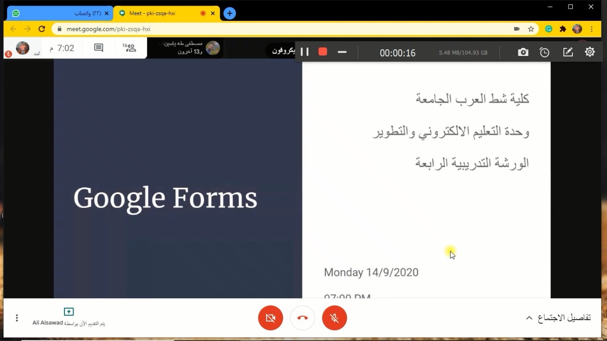Reload the Meet page
The image size is (607, 341).
coord(42,29)
